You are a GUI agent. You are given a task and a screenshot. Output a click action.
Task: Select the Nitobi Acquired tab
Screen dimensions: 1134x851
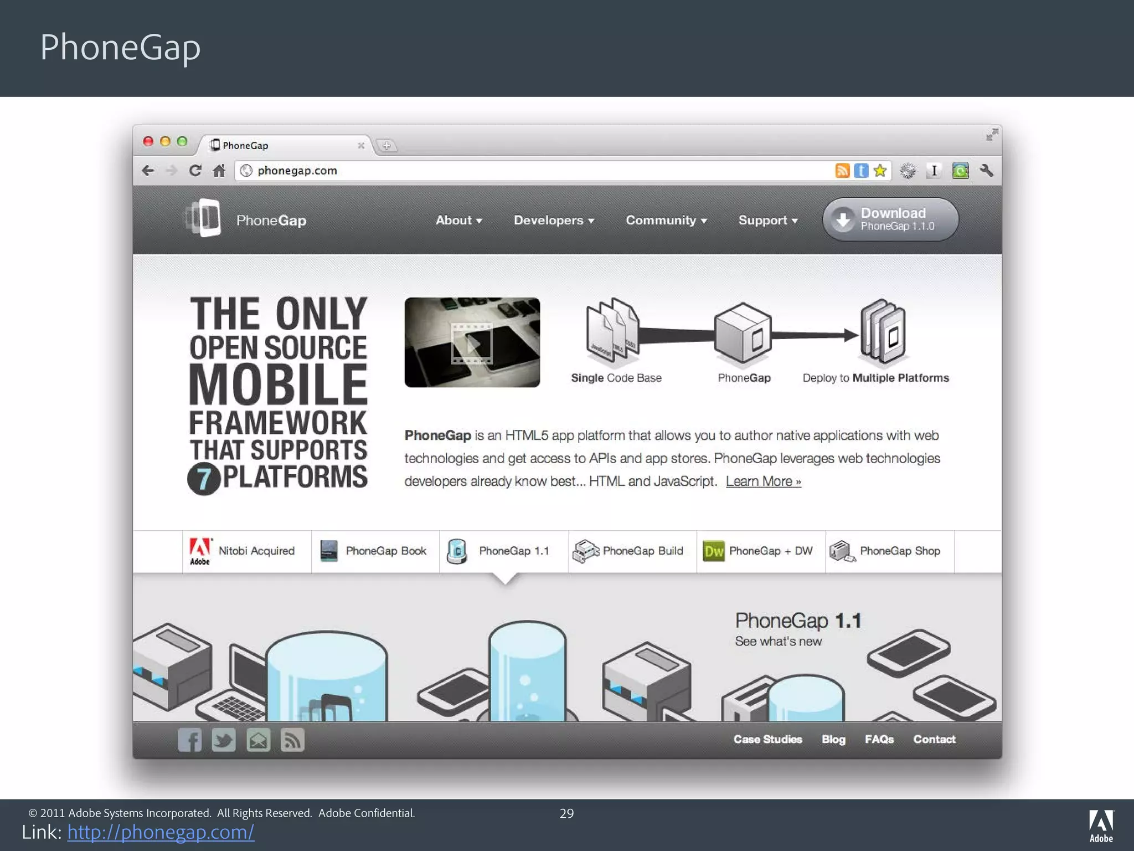click(247, 551)
